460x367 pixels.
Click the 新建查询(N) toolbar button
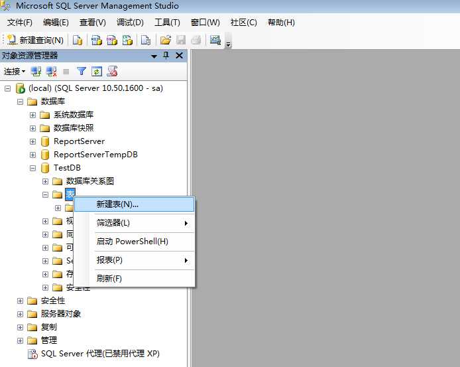point(35,40)
